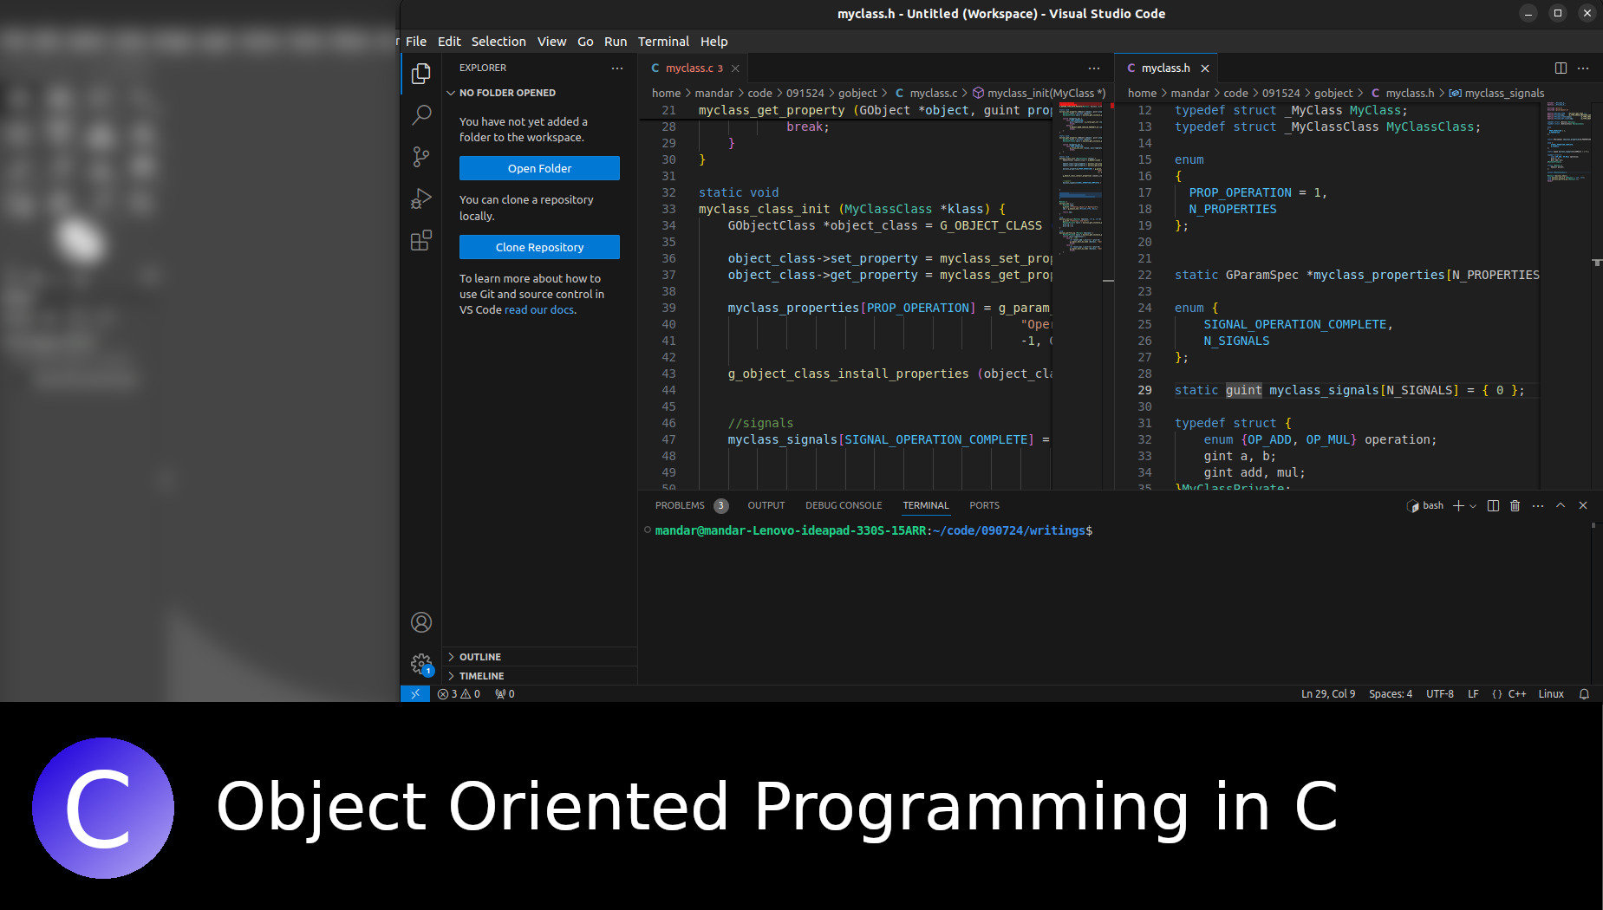Viewport: 1603px width, 910px height.
Task: Click the Clone Repository button
Action: [x=539, y=247]
